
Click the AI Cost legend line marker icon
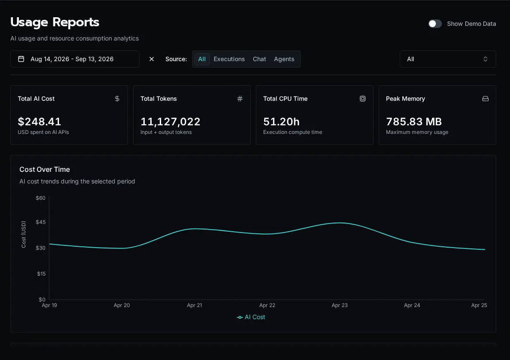point(240,317)
